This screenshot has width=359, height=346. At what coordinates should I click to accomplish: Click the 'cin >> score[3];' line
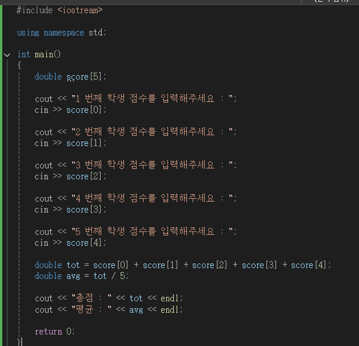pos(70,210)
